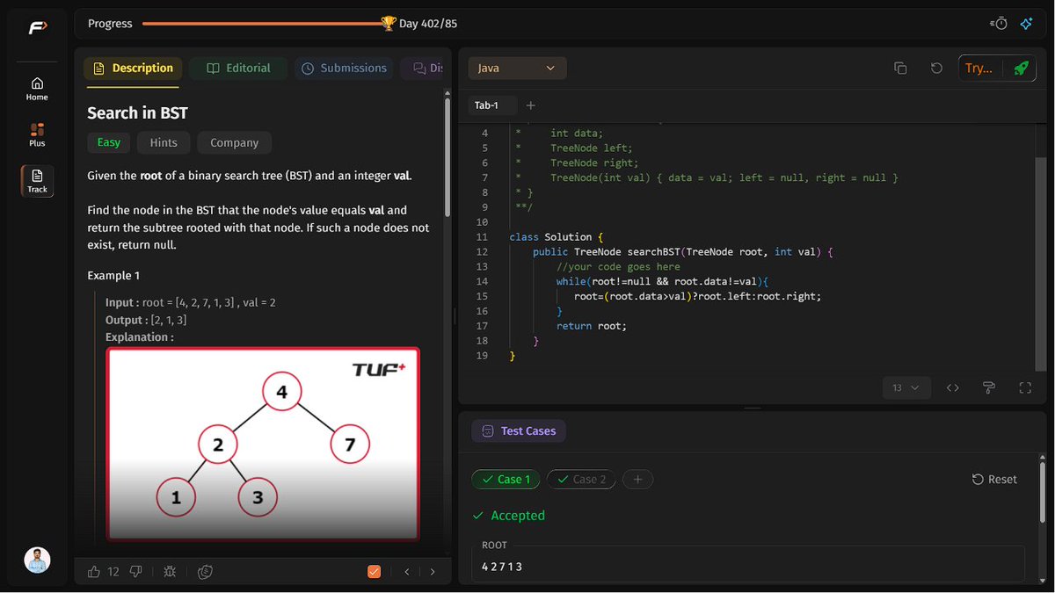Submit code with the green rocket icon
1055x593 pixels.
[1020, 68]
